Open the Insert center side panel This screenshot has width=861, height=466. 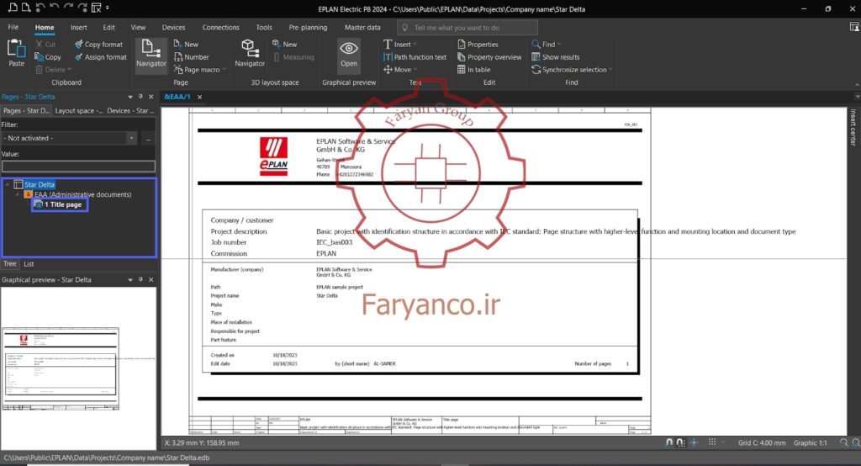(853, 127)
